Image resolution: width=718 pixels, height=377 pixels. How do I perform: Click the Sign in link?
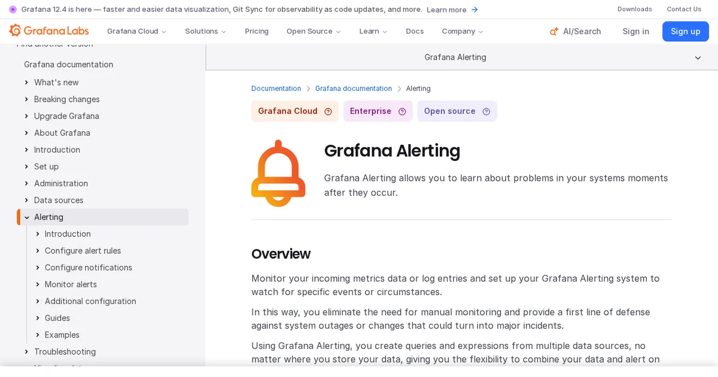pyautogui.click(x=635, y=31)
